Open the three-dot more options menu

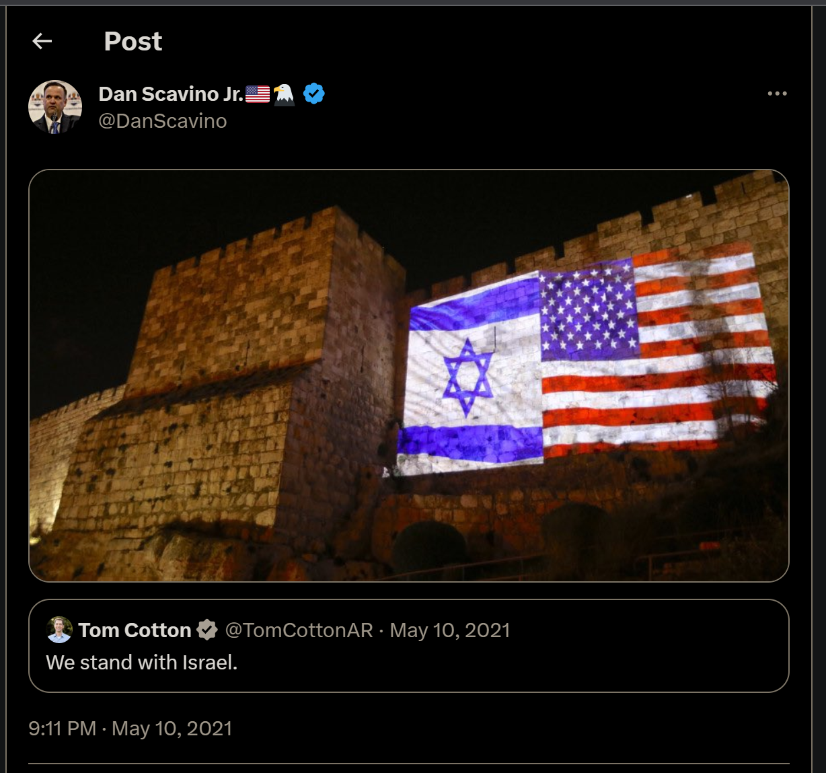[x=777, y=94]
